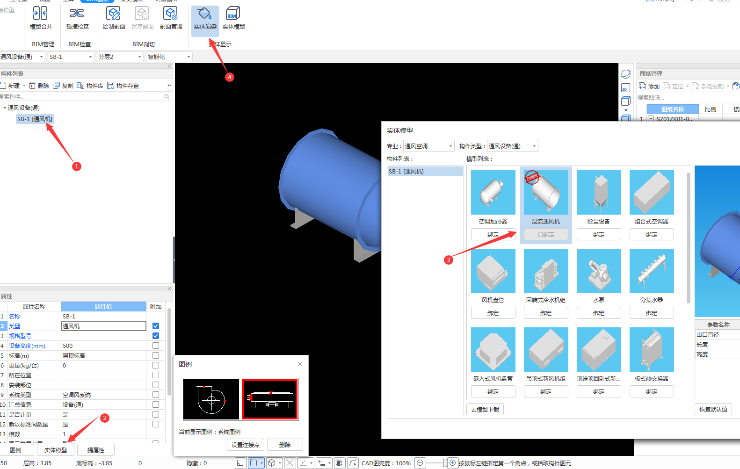Screen dimensions: 740x469
Task: Expand the view tools arrow below cube icon
Action: pyautogui.click(x=626, y=110)
